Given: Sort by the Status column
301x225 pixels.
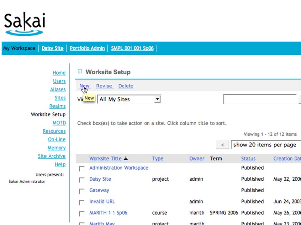Looking at the screenshot, I should 248,158.
